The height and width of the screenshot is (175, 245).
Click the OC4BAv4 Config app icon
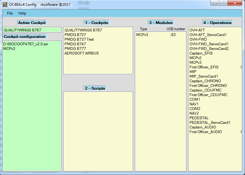point(5,4)
